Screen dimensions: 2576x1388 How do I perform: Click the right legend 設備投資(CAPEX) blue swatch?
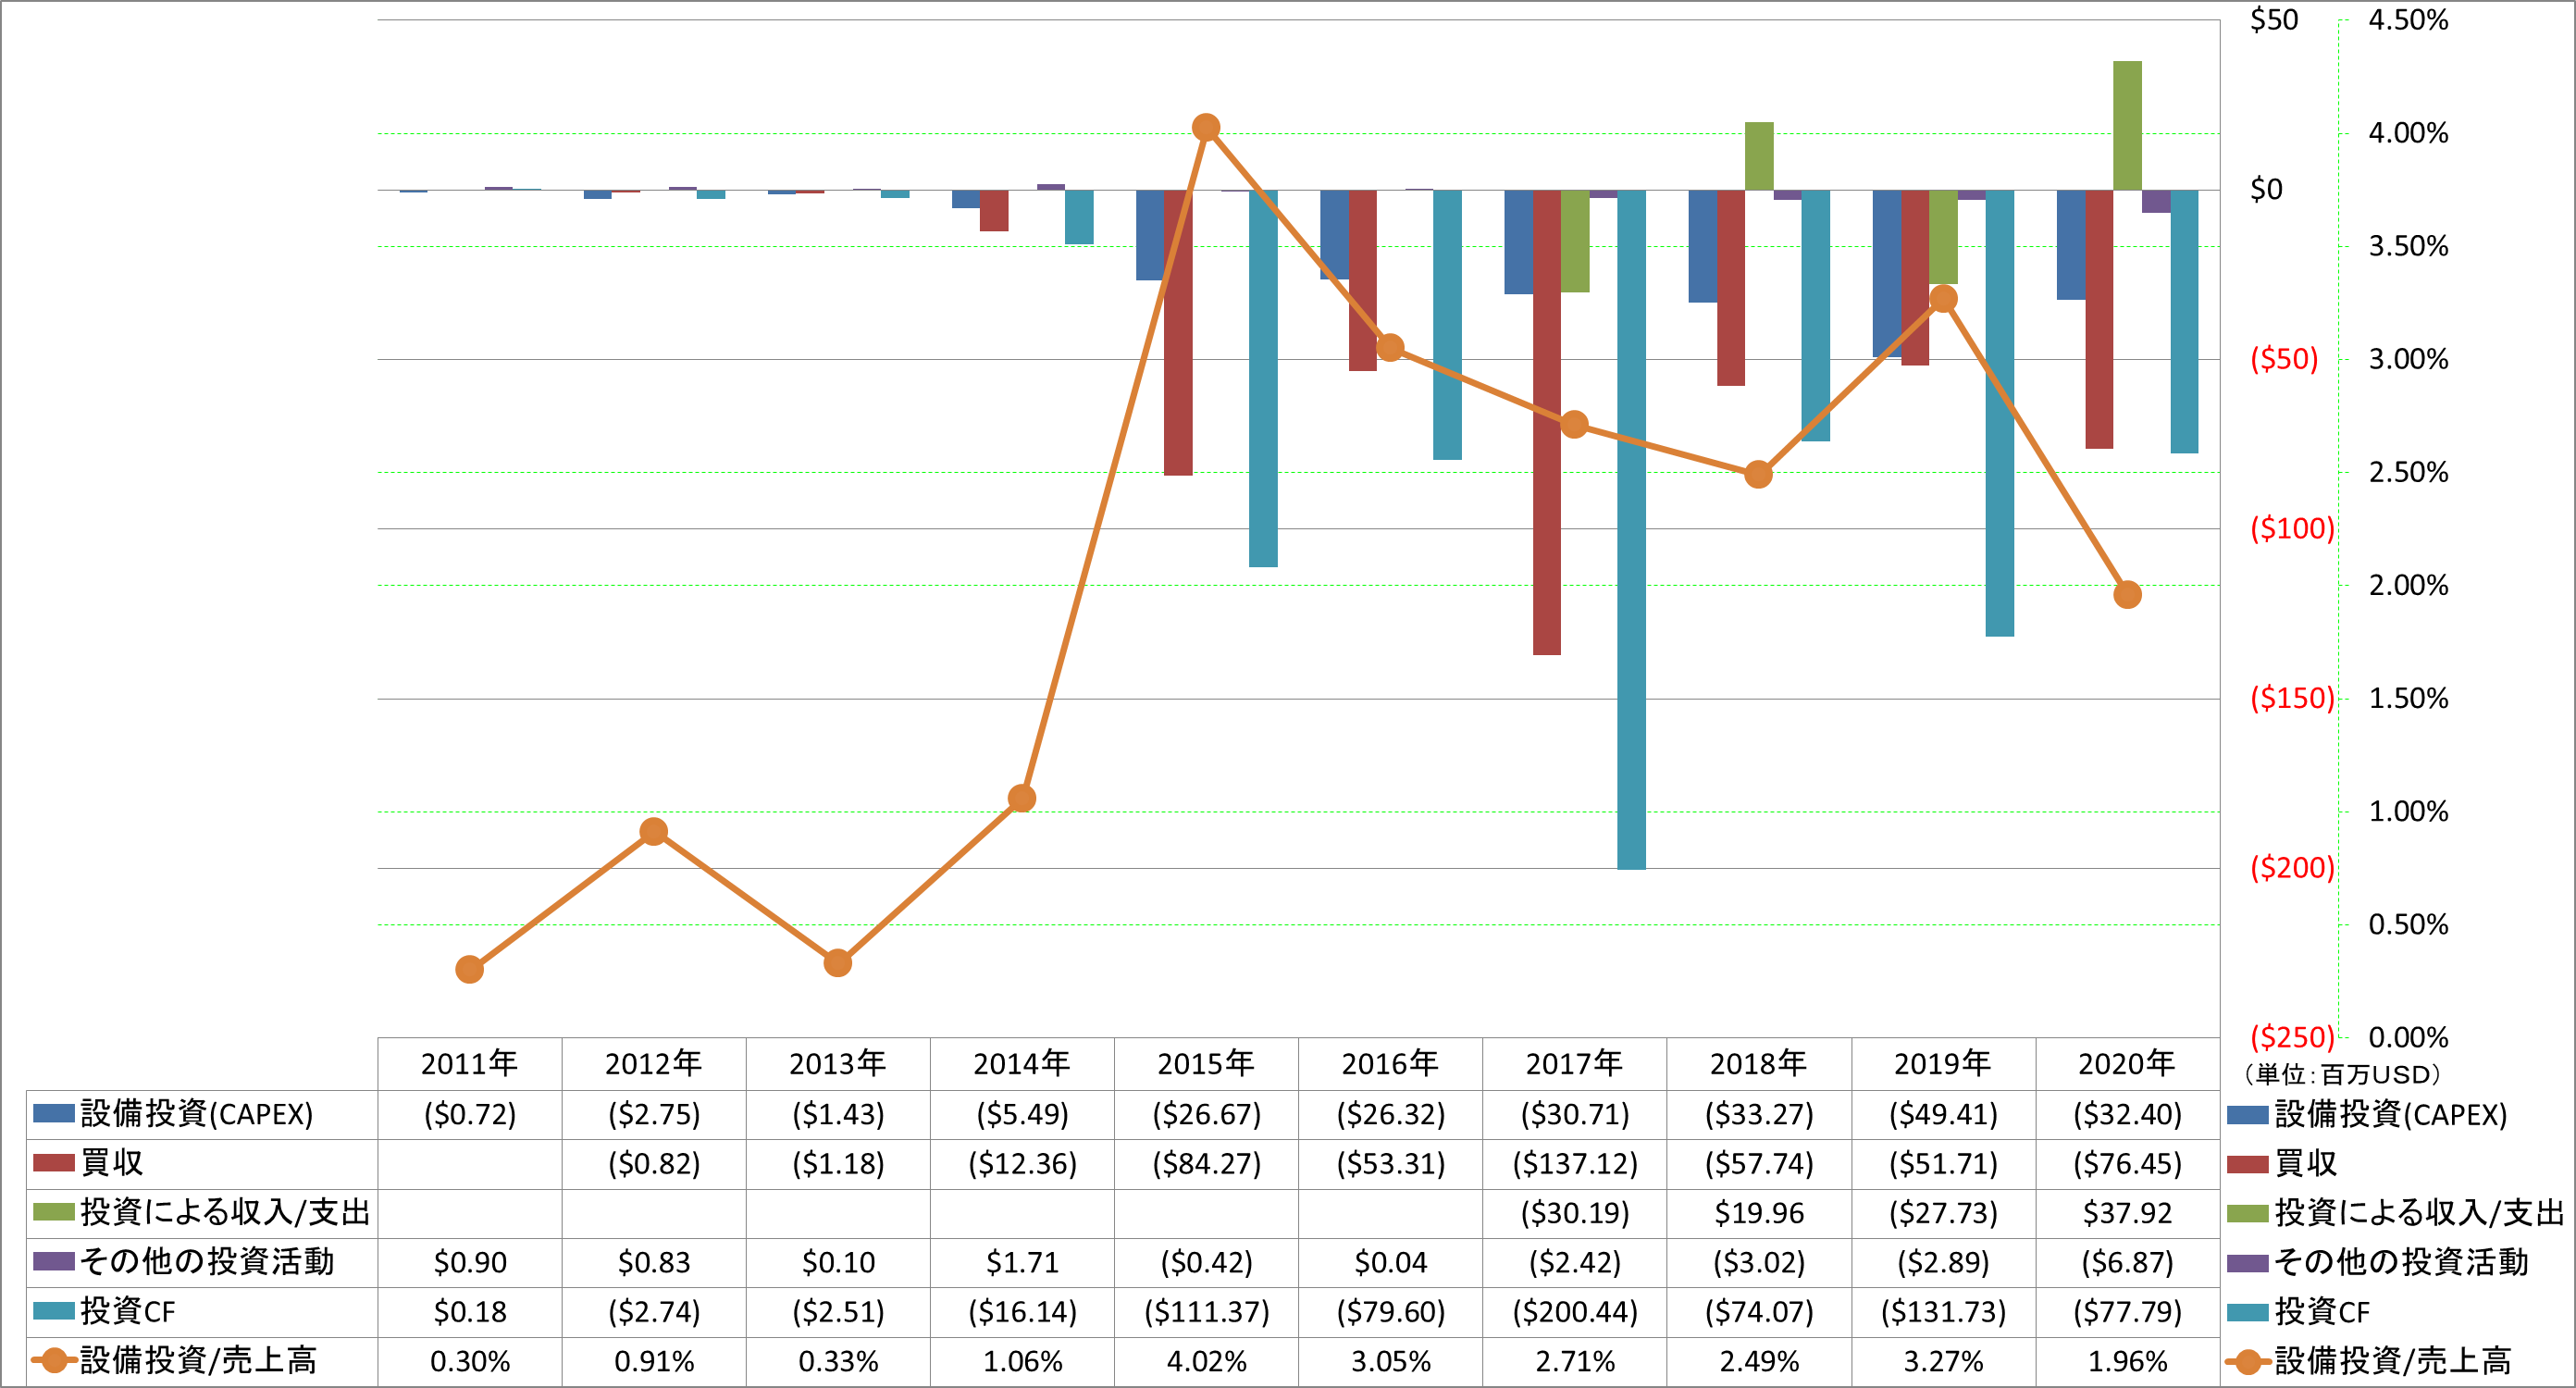[x=2247, y=1114]
